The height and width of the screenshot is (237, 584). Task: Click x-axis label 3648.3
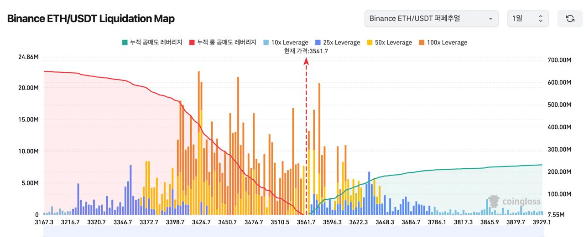tap(384, 222)
